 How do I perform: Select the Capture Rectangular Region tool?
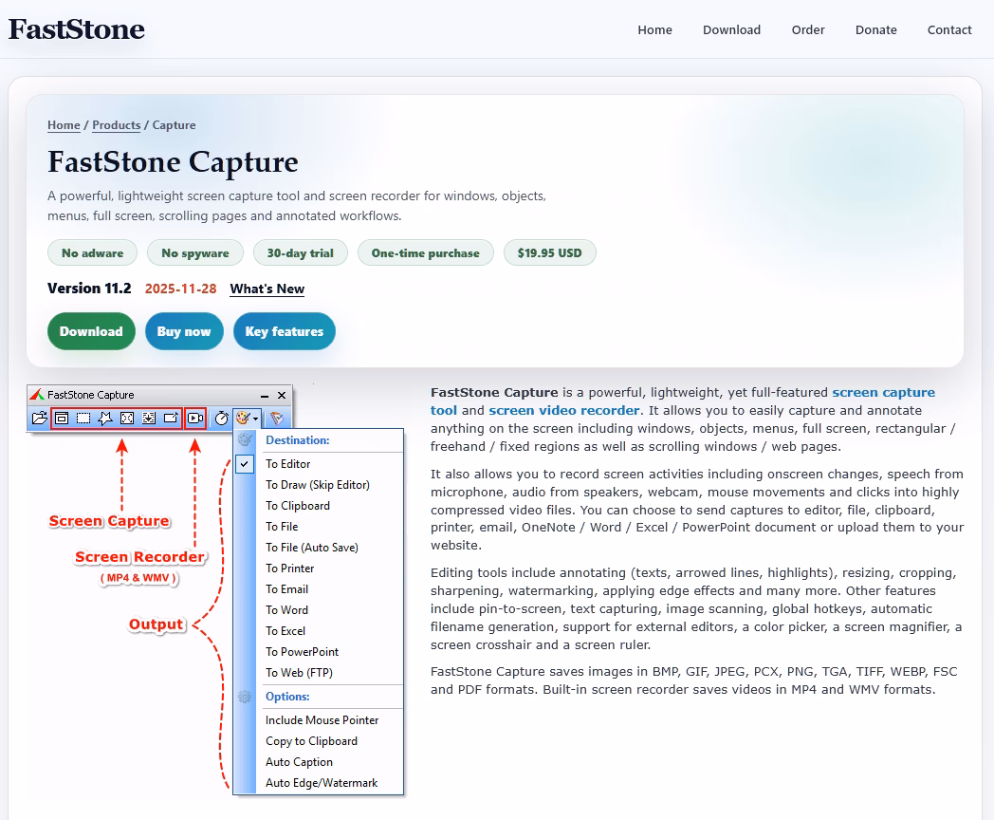point(83,417)
